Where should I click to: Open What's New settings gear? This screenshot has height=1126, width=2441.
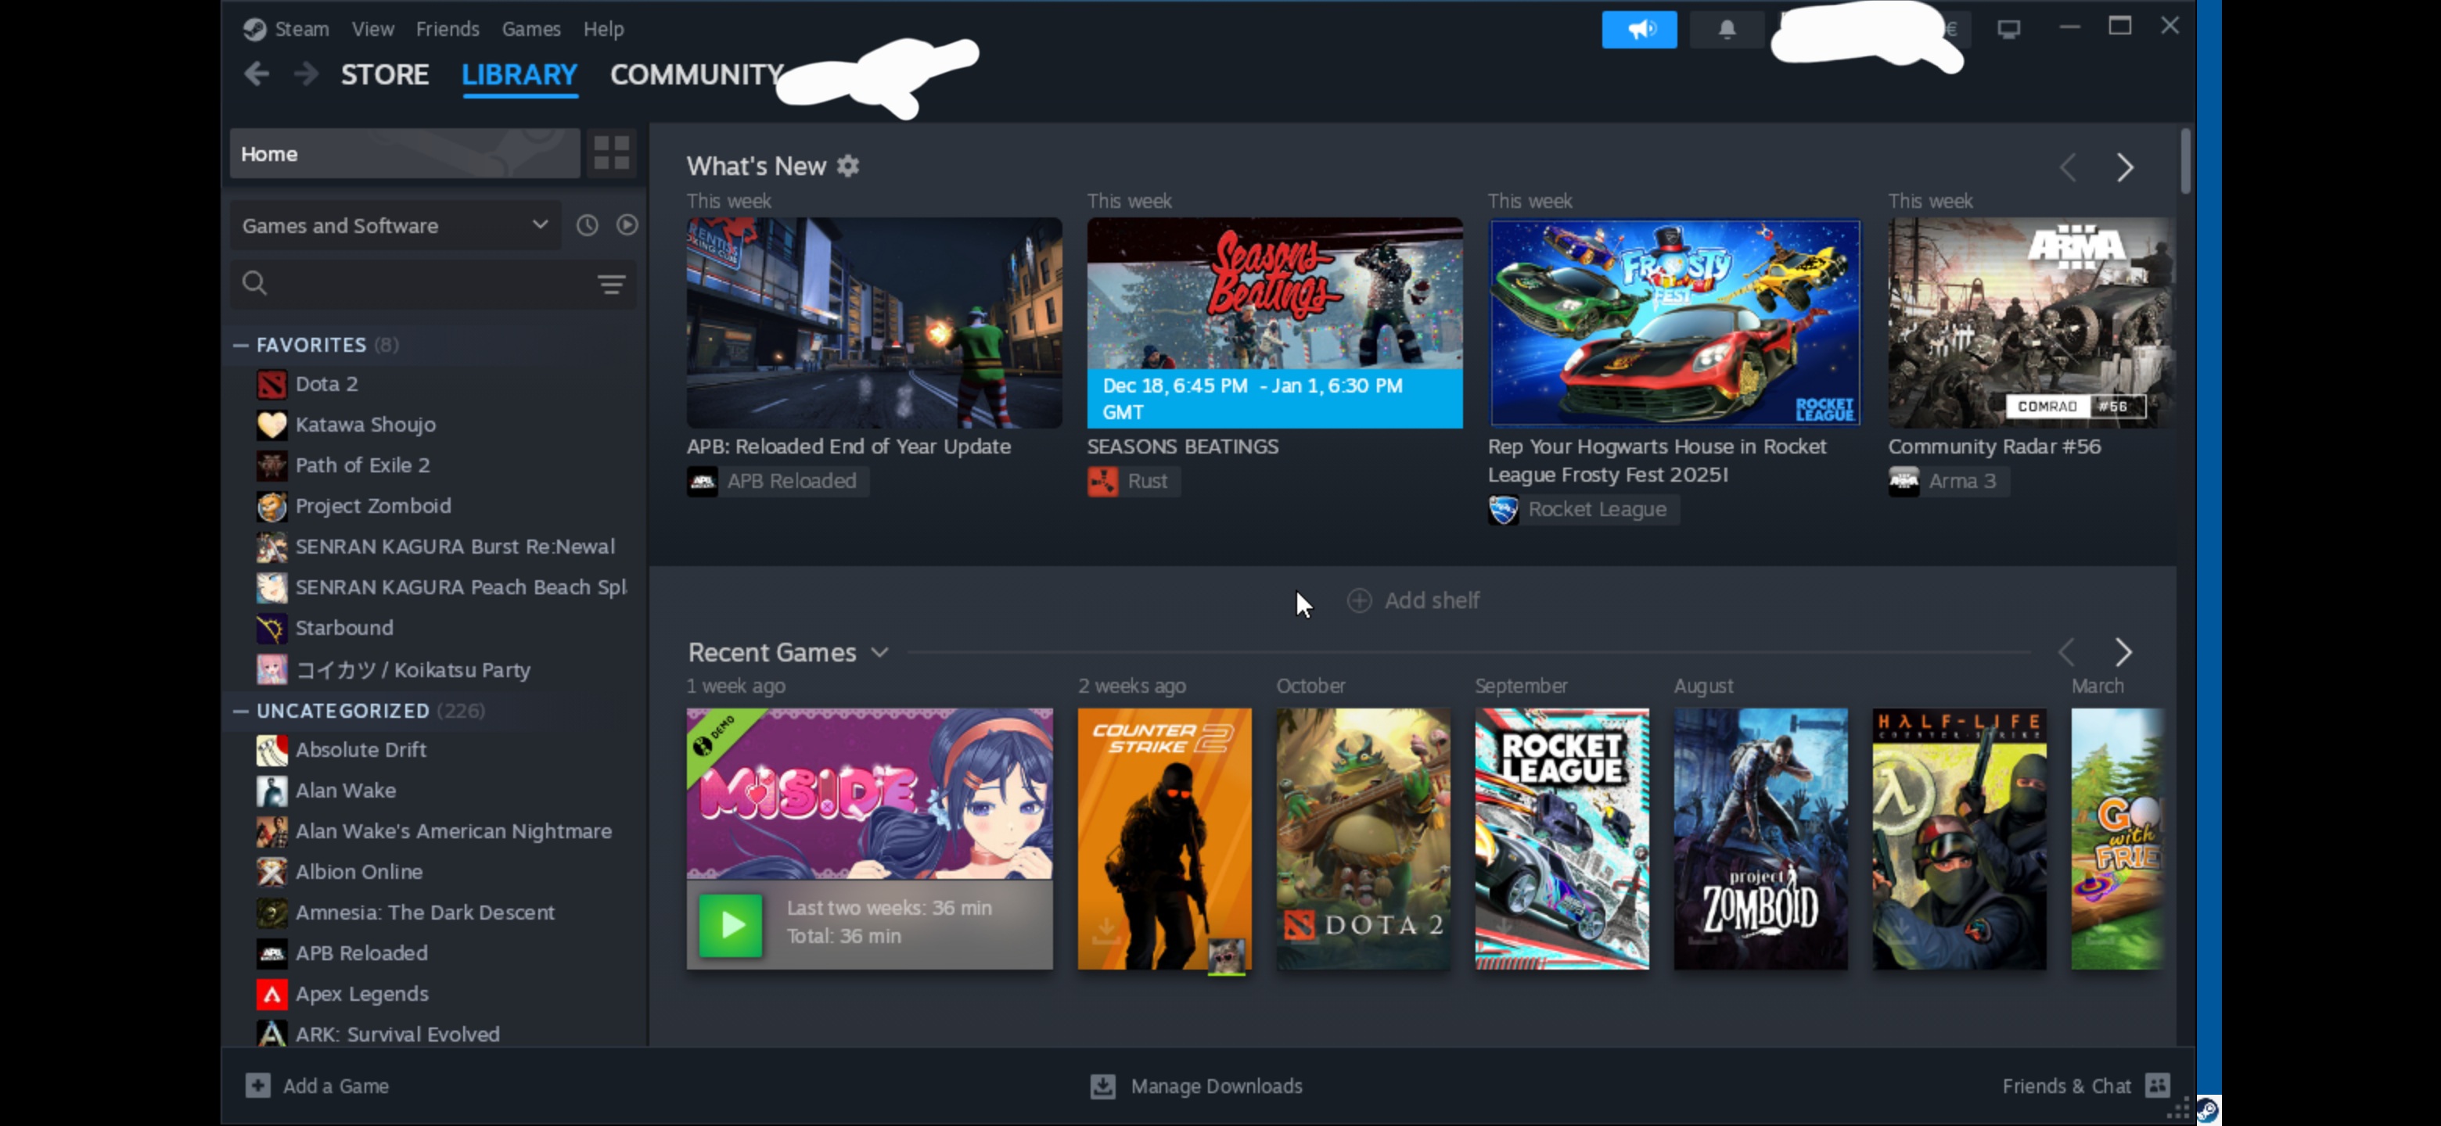[x=848, y=167]
